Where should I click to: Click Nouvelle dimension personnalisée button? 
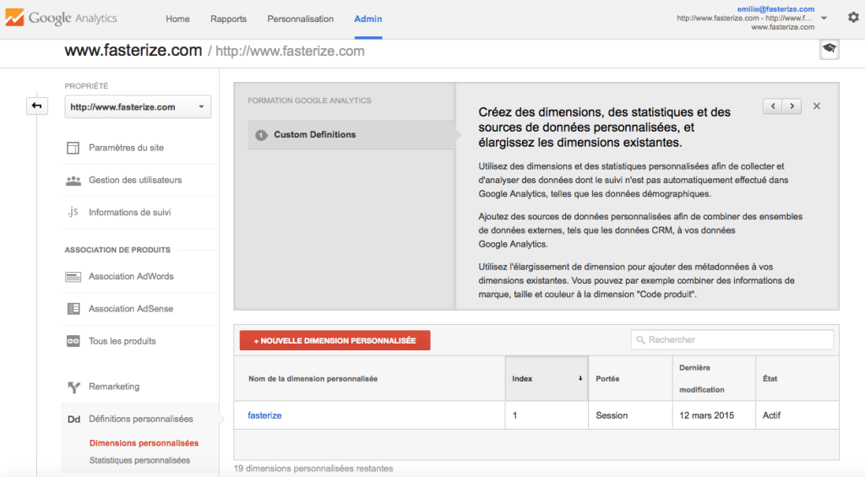pos(335,341)
